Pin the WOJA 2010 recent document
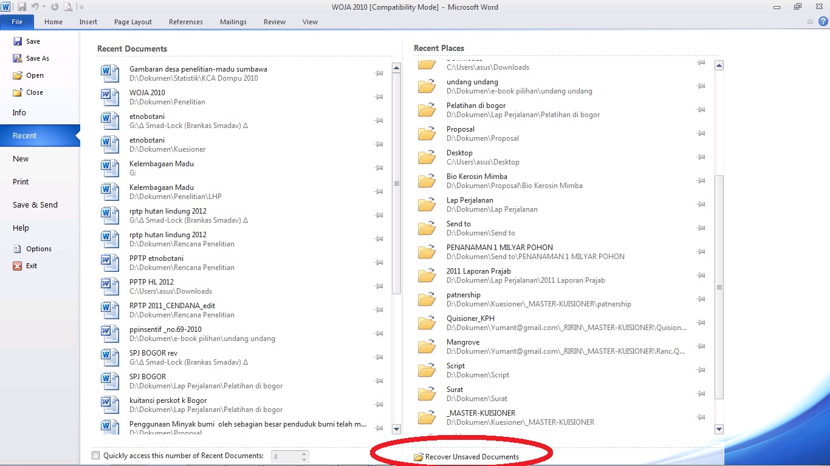Screen dimensions: 830x466 pyautogui.click(x=379, y=97)
